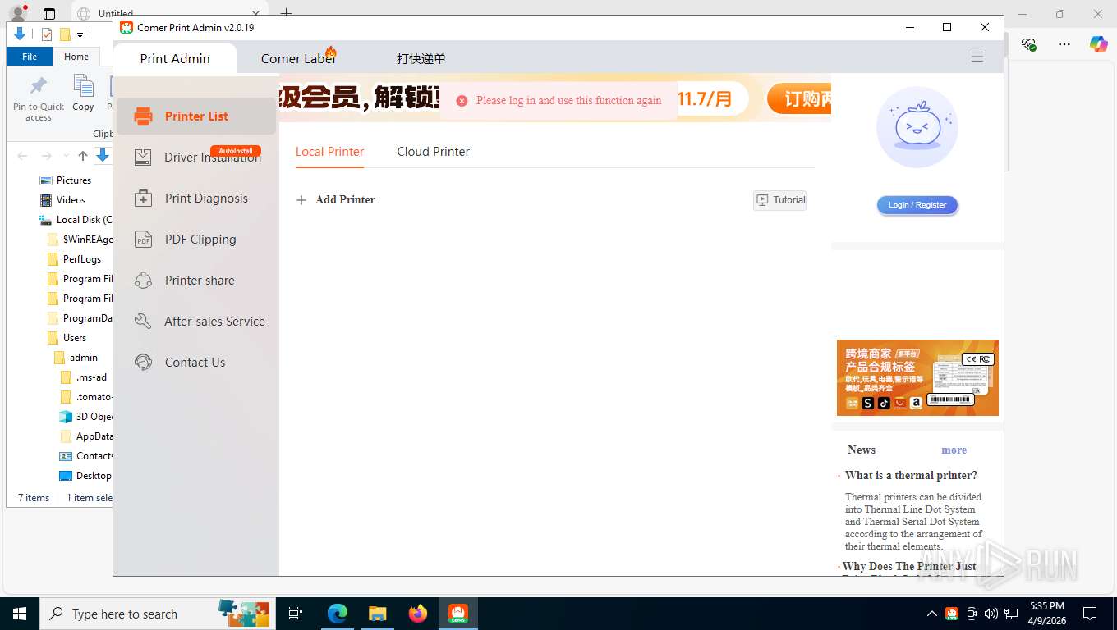Open File tab in Explorer
This screenshot has height=630, width=1117.
(30, 57)
